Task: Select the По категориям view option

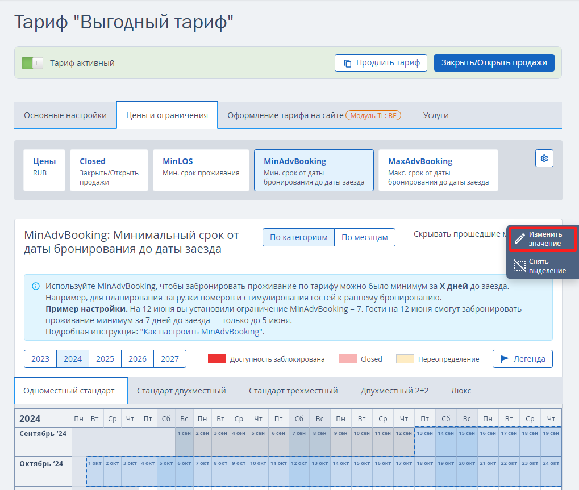Action: click(x=298, y=237)
